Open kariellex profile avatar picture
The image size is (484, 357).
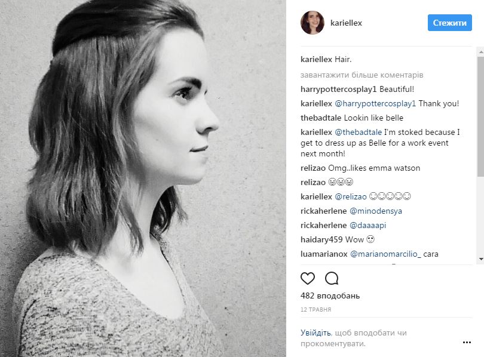point(313,23)
